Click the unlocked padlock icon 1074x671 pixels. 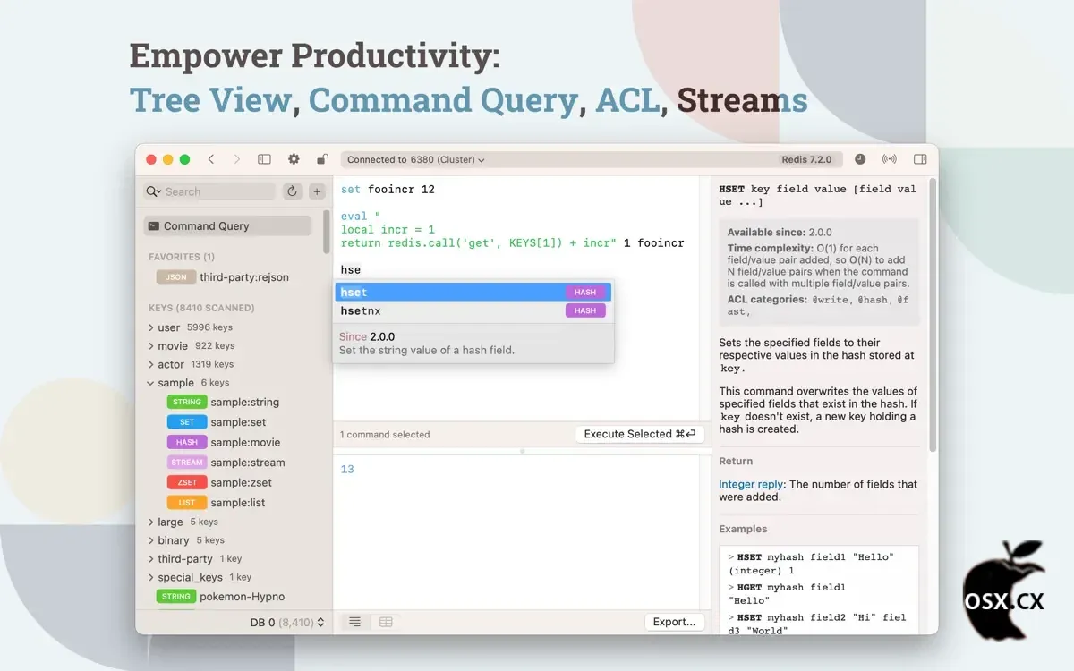pyautogui.click(x=322, y=159)
